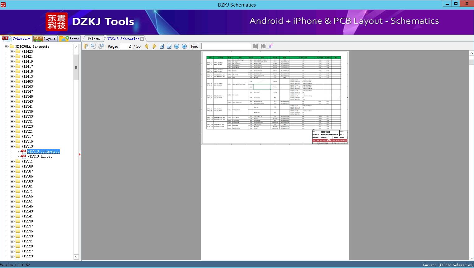The height and width of the screenshot is (268, 474).
Task: Toggle match case search icon
Action: click(271, 46)
